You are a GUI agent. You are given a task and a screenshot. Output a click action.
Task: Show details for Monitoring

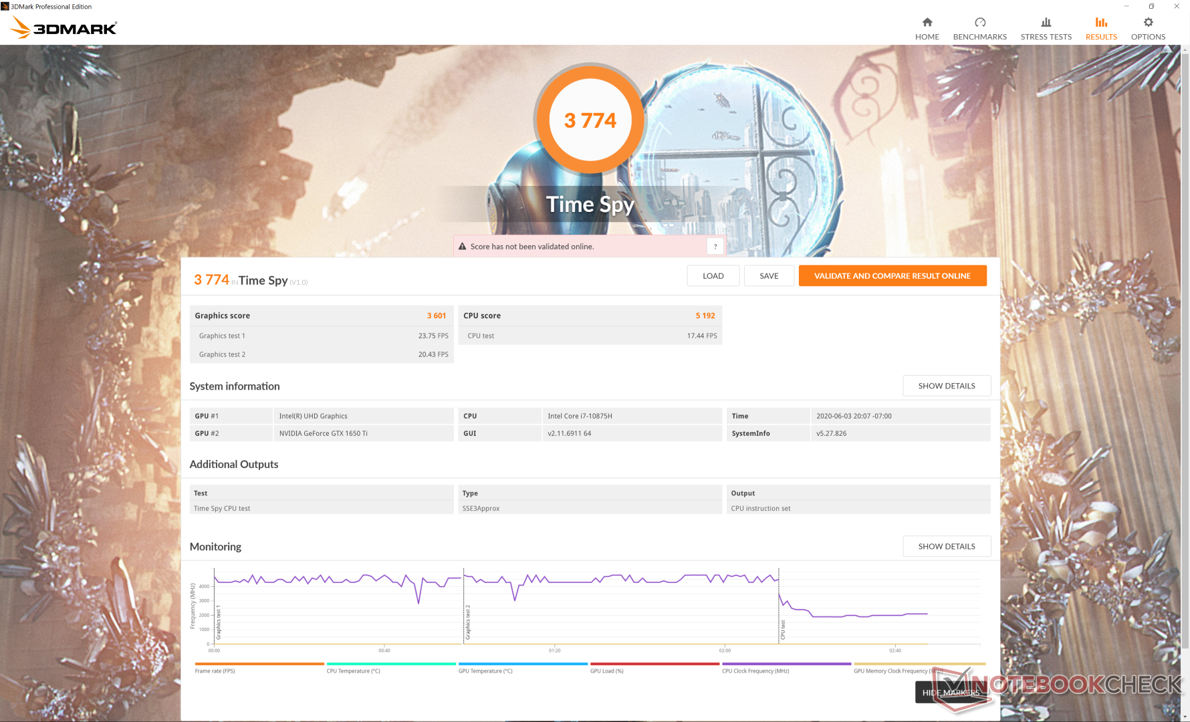point(947,546)
